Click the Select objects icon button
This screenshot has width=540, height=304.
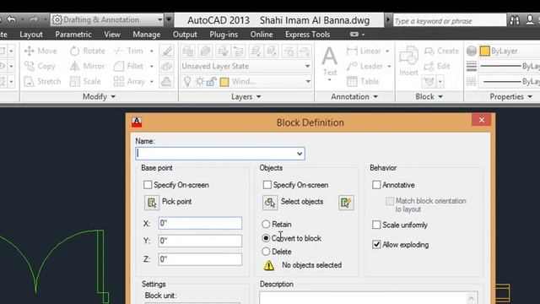click(x=270, y=203)
